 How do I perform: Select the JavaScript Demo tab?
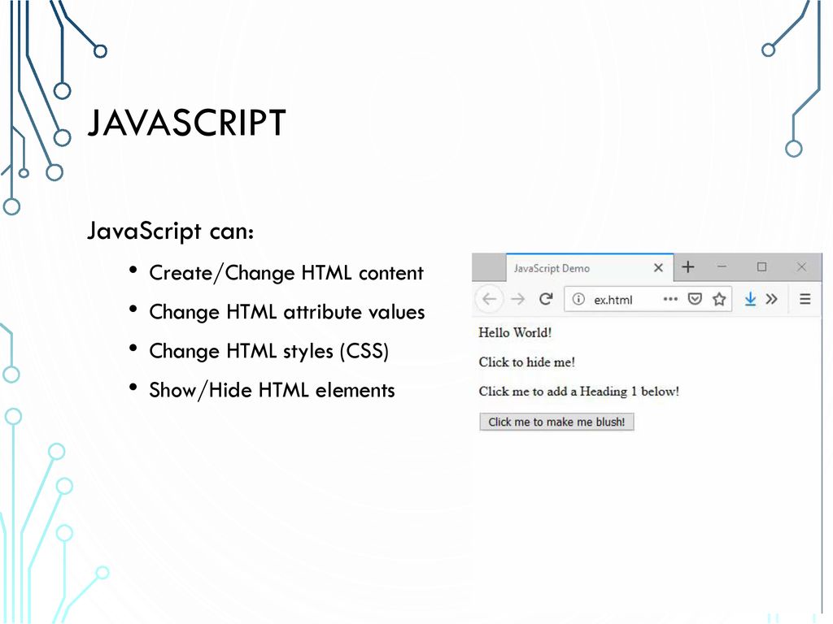coord(590,268)
